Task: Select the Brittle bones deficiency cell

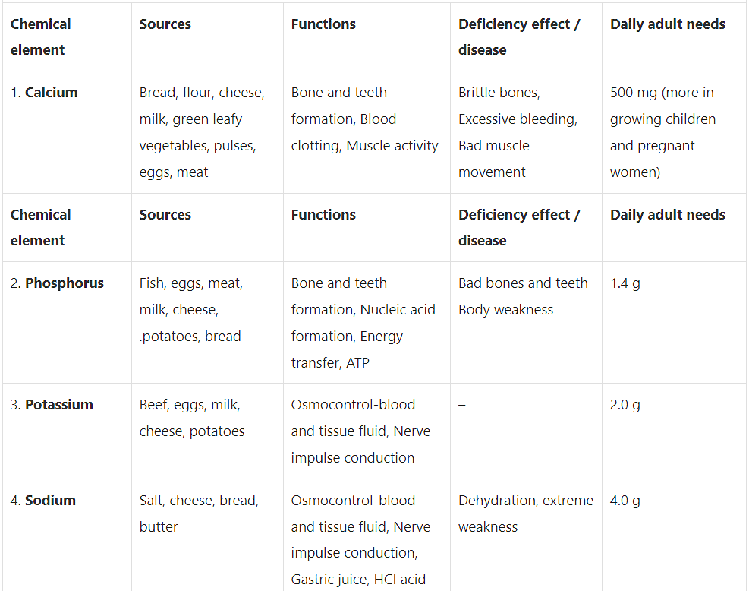Action: click(518, 132)
